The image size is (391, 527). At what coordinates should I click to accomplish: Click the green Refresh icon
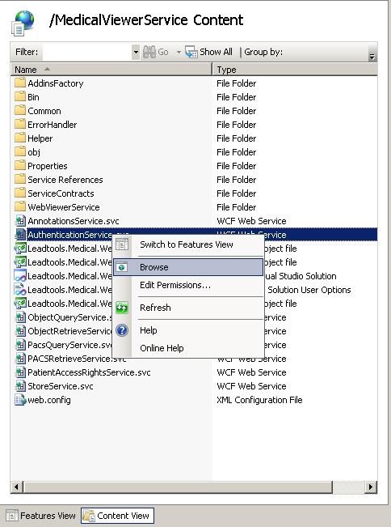coord(122,308)
